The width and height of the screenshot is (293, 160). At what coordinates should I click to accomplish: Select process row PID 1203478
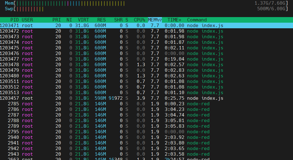[x=146, y=65]
